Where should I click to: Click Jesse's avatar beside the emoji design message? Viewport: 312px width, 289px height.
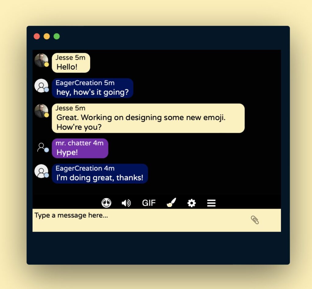(x=41, y=111)
